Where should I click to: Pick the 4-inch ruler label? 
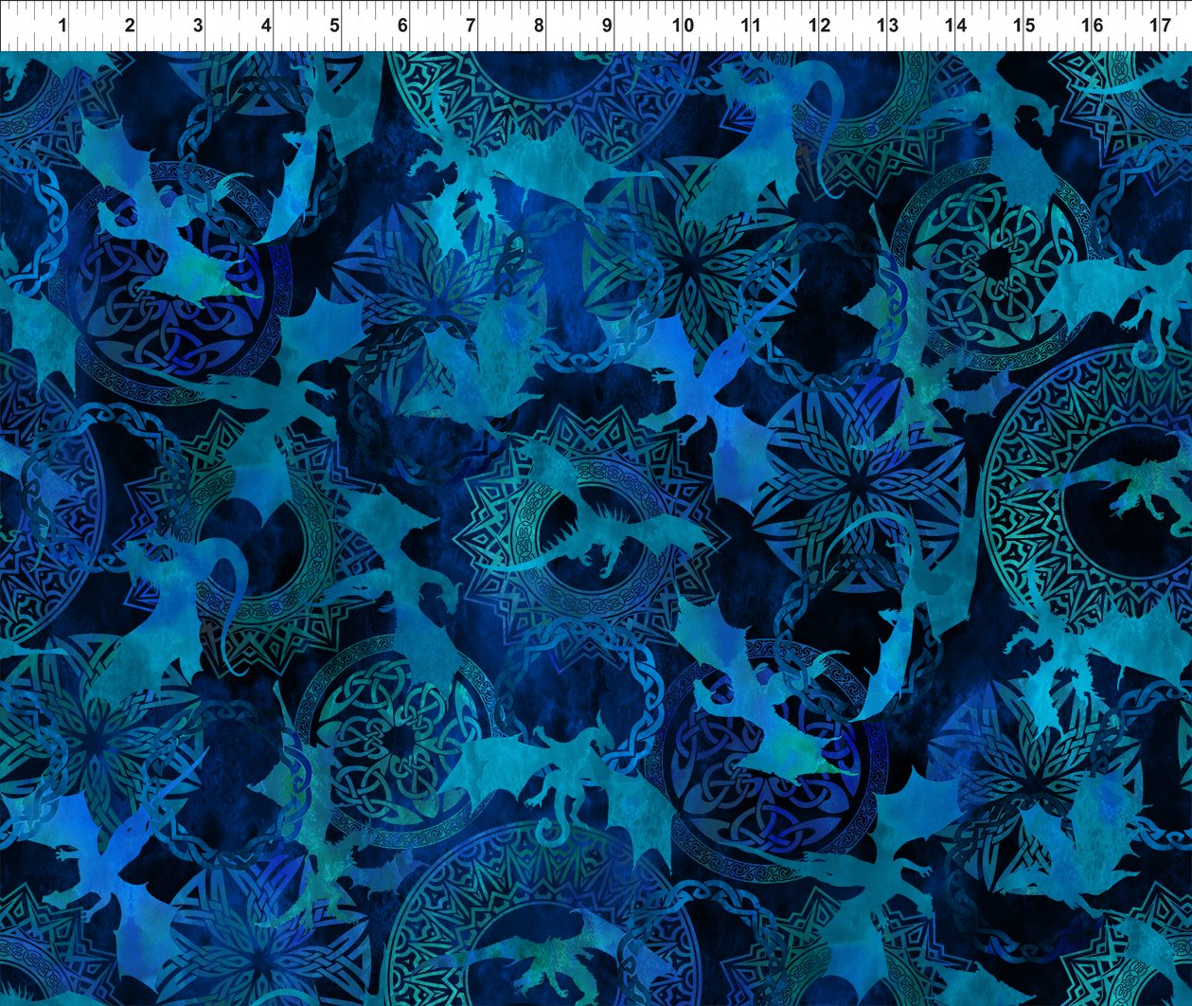pos(266,26)
